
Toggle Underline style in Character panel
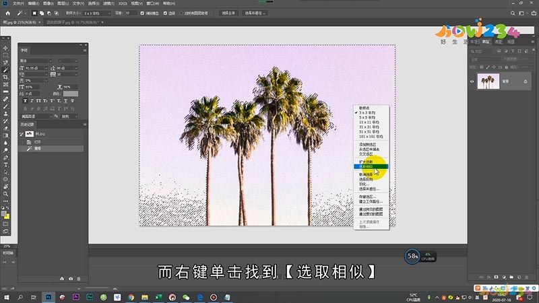65,101
